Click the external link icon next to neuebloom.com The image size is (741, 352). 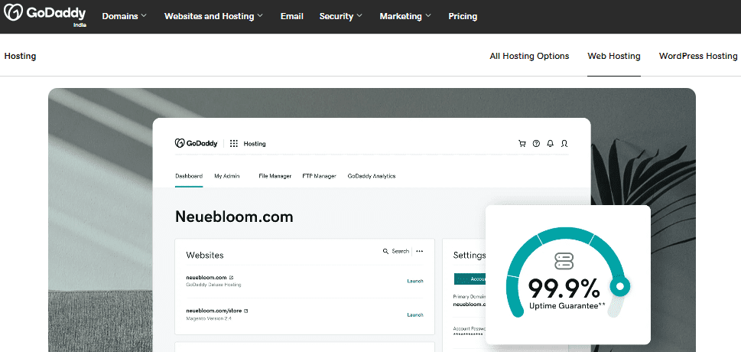(x=231, y=277)
